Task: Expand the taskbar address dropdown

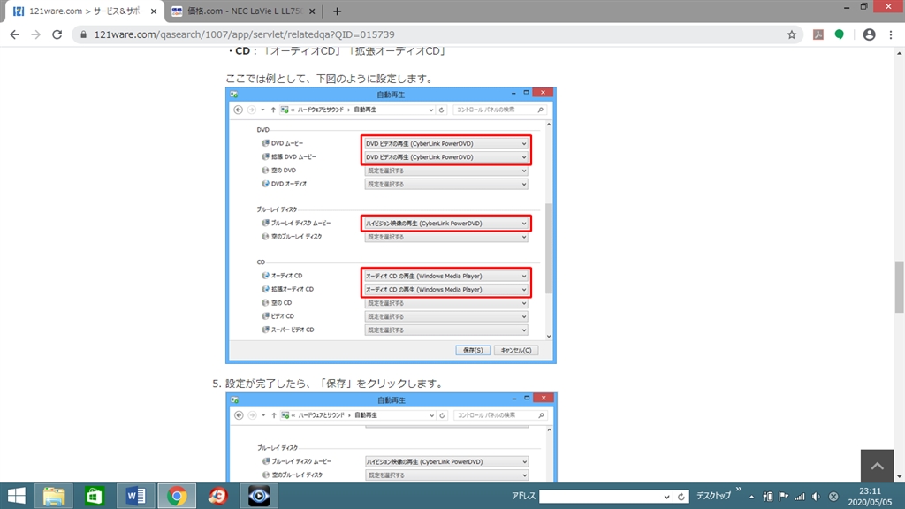Action: (x=666, y=497)
